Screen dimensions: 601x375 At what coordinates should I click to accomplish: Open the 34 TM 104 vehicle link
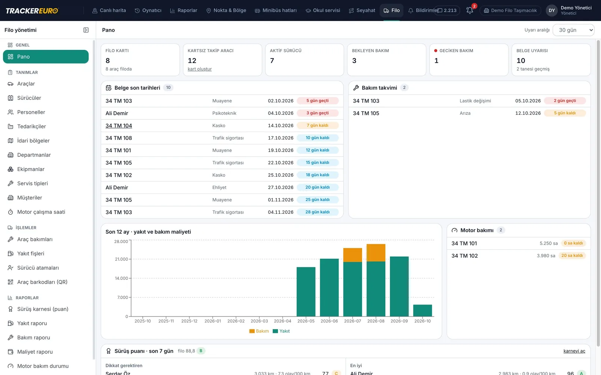(x=119, y=126)
